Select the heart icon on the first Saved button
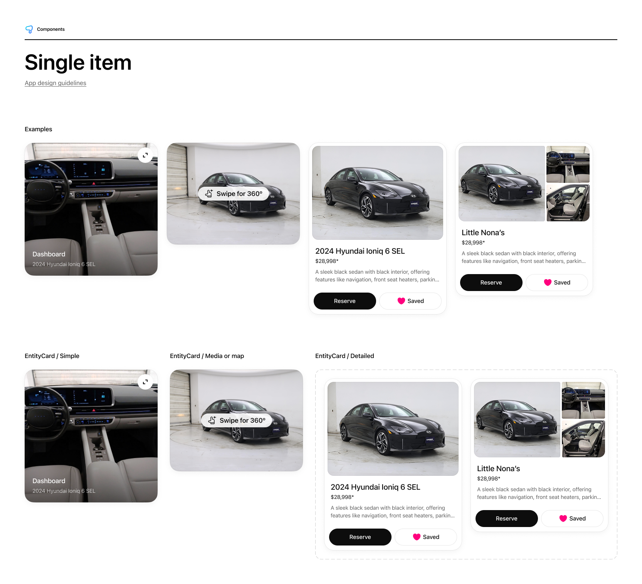 point(401,301)
